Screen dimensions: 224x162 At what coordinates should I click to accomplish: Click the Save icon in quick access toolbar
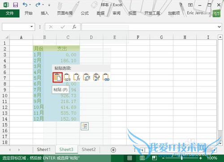coord(15,5)
